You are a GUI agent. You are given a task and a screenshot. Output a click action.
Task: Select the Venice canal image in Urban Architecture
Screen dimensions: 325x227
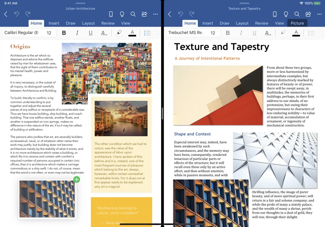click(x=121, y=118)
